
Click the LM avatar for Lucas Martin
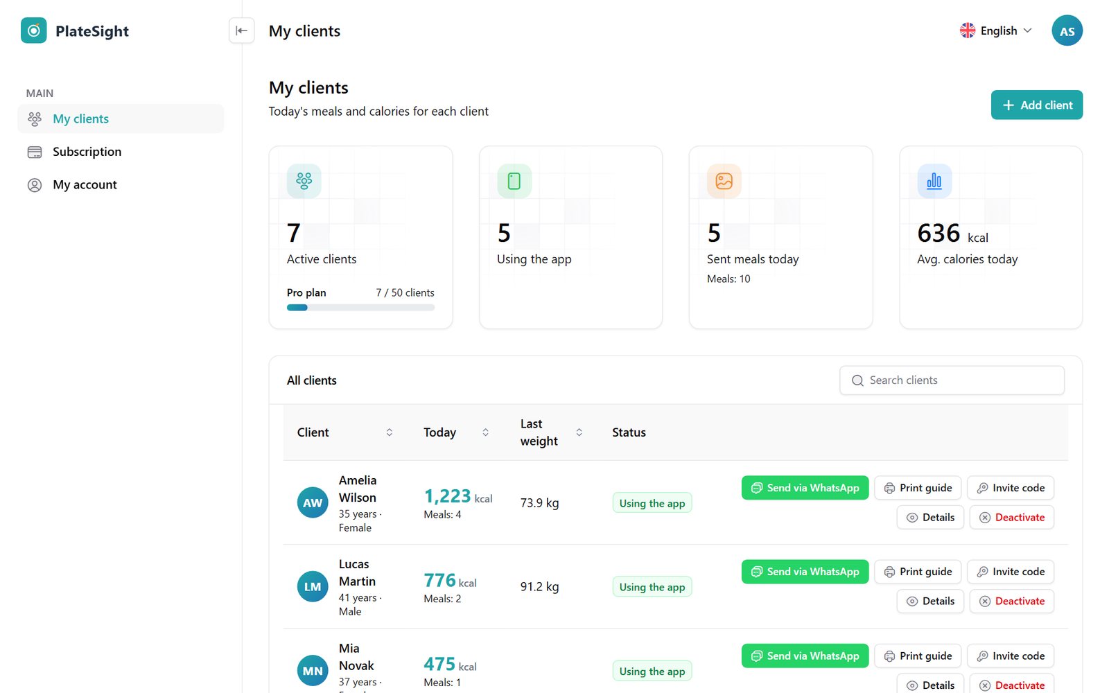pos(313,587)
